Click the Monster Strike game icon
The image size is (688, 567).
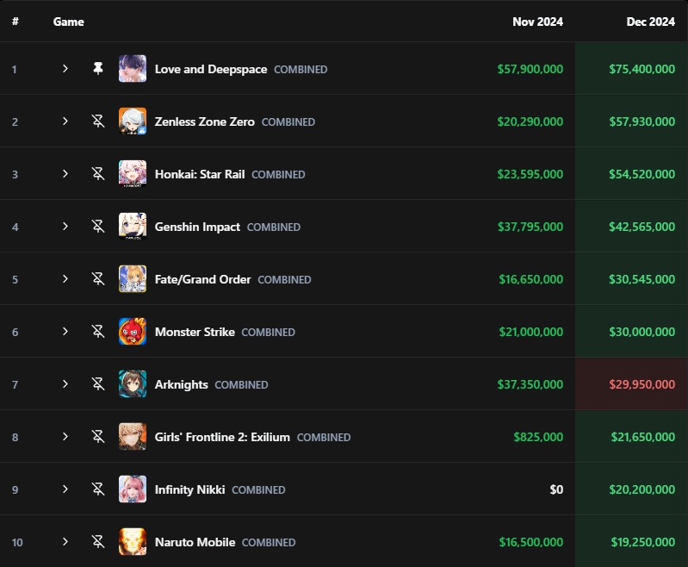point(133,332)
